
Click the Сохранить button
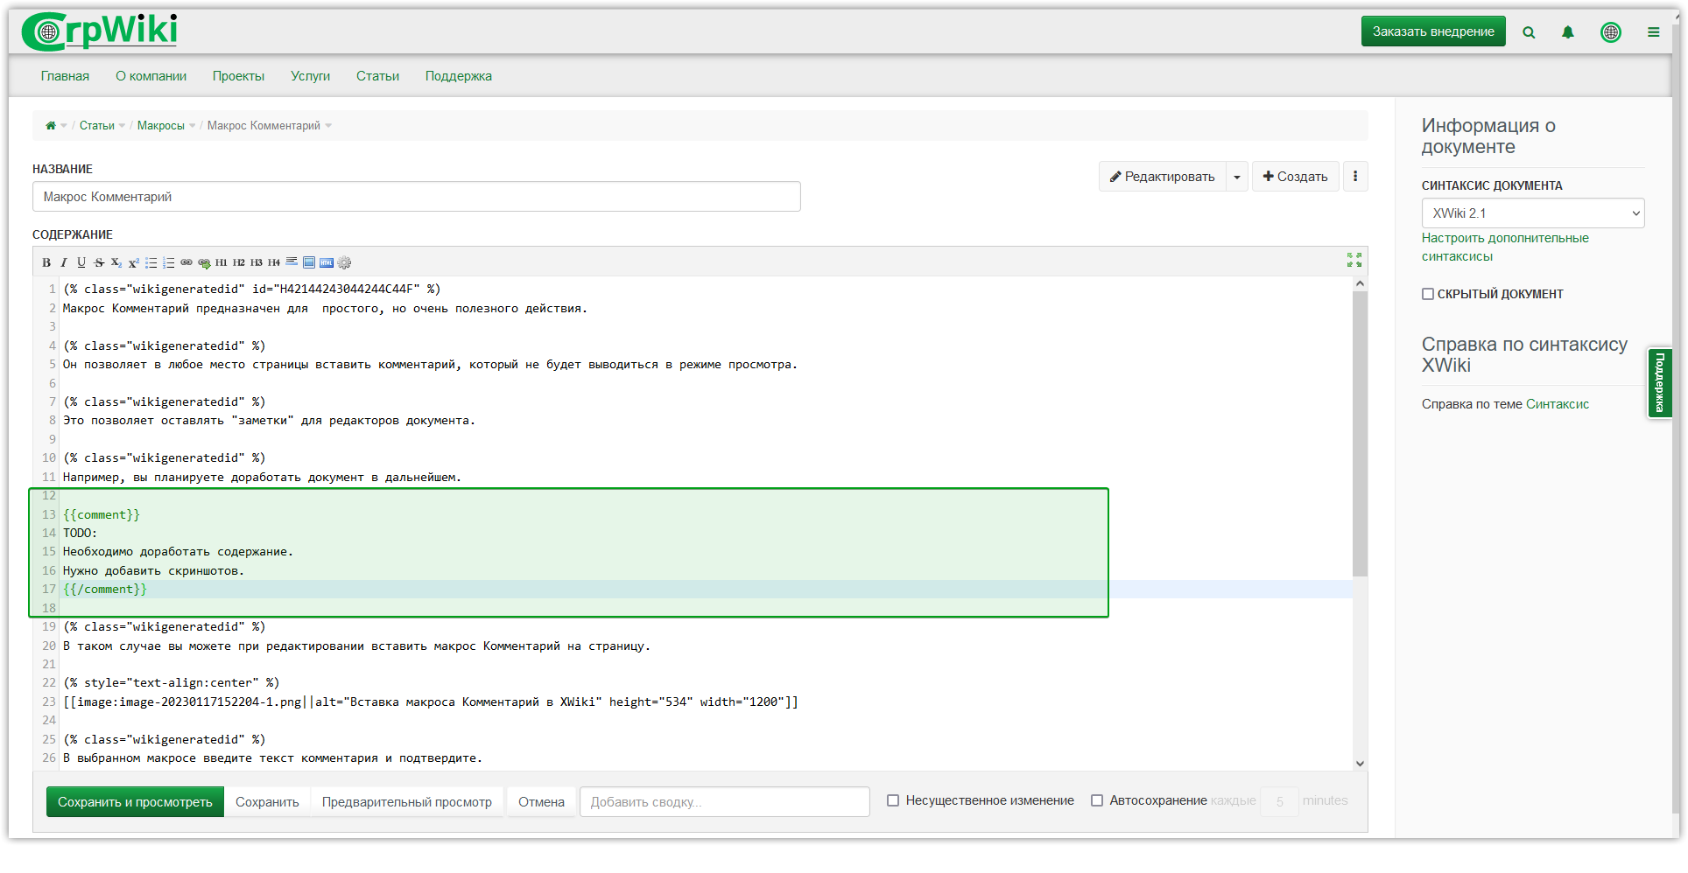click(x=267, y=802)
